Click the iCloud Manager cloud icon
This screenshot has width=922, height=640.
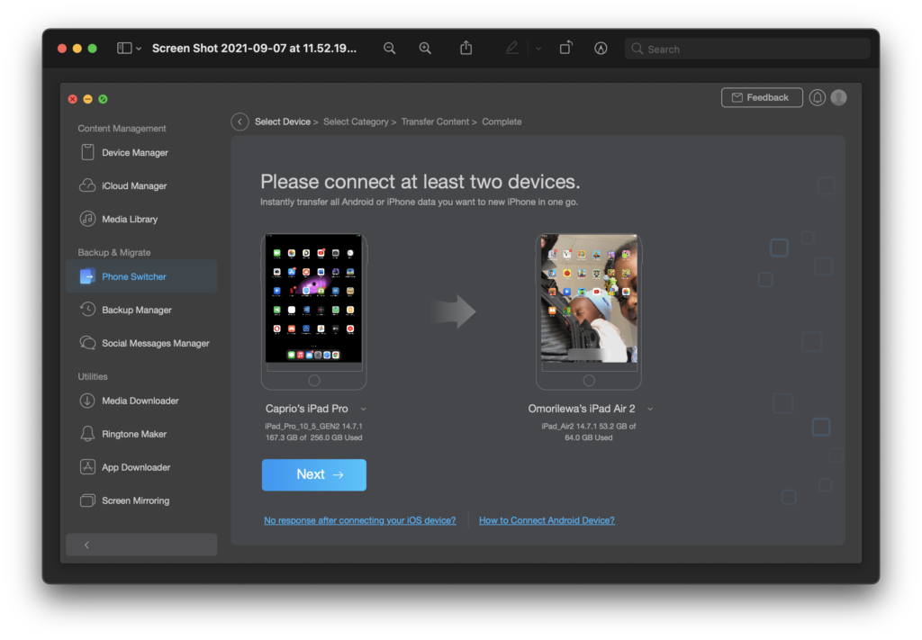point(87,185)
